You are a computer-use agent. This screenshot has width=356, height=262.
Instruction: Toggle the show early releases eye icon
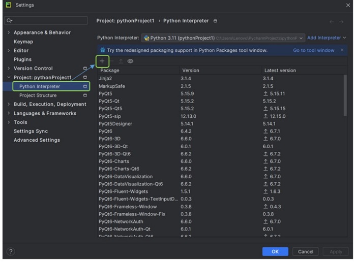coord(131,61)
